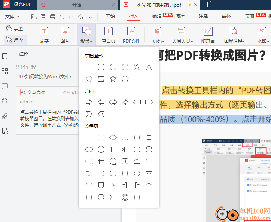Expand the quick access toolbar customize arrow
The width and height of the screenshot is (271, 222).
(x=90, y=17)
